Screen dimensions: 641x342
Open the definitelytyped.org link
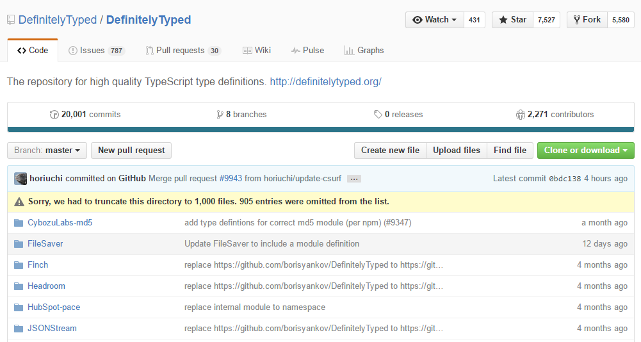(x=325, y=81)
